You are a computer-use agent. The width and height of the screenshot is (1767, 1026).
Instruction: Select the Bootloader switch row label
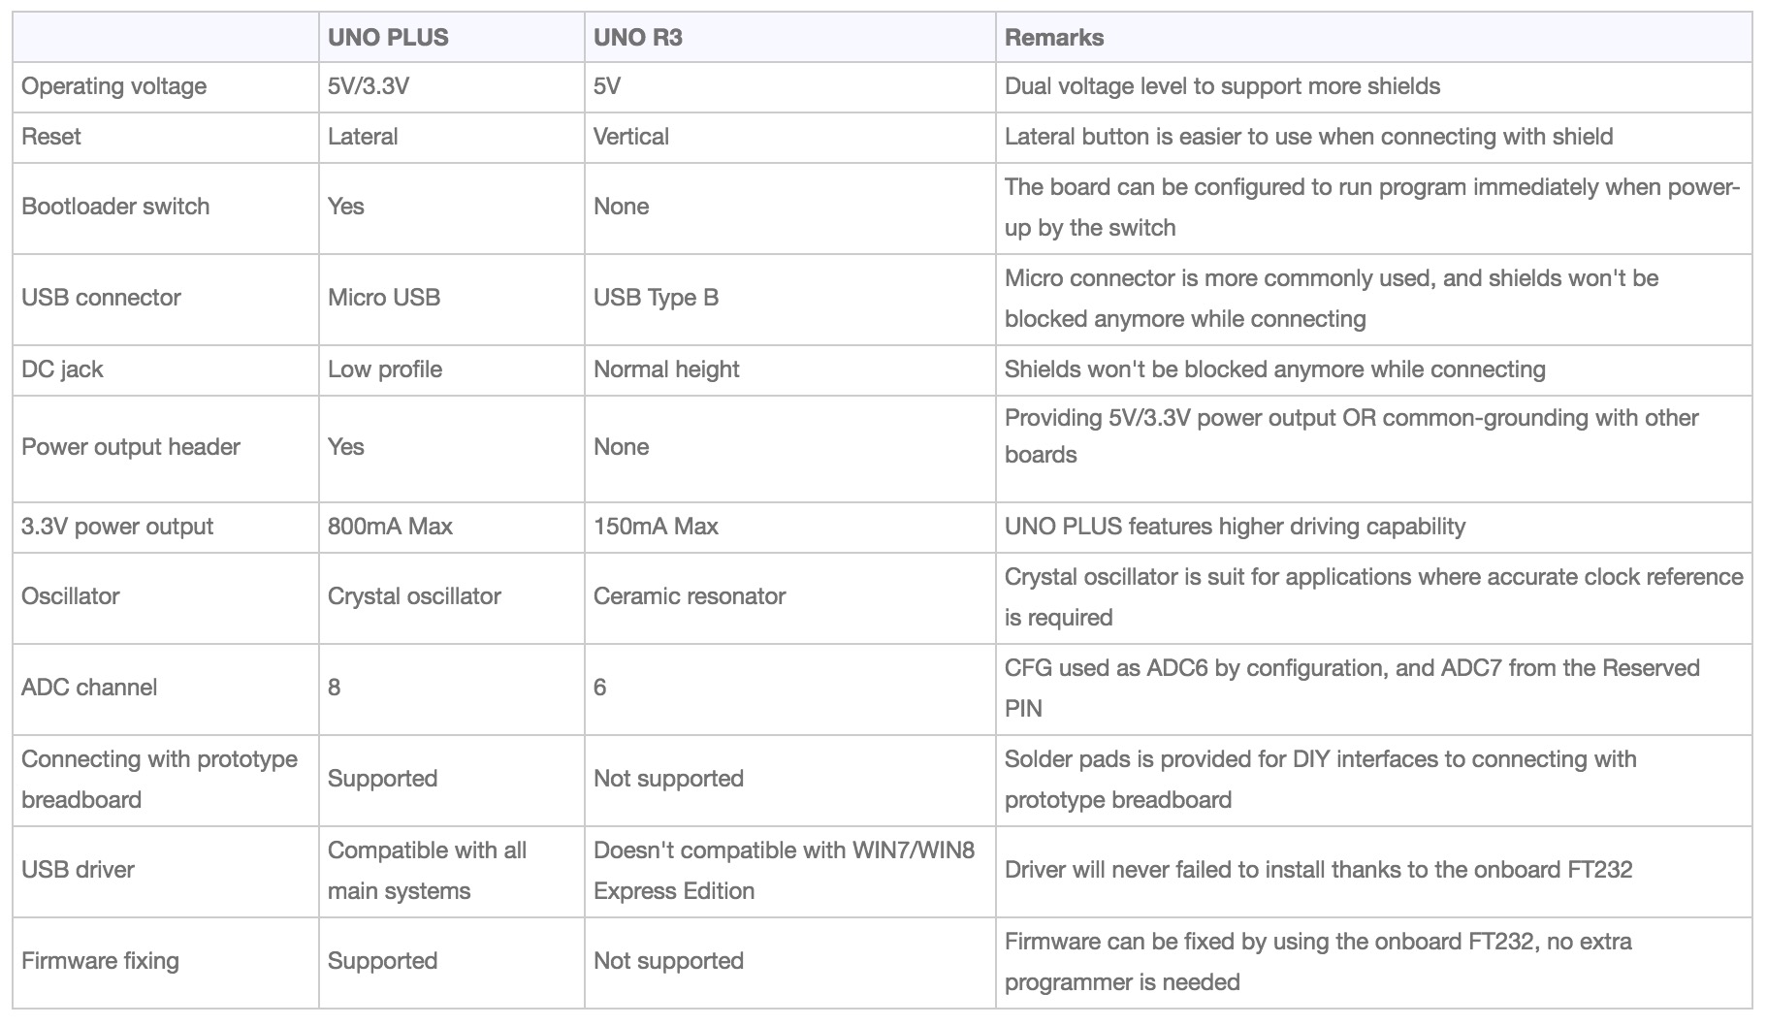pos(115,207)
